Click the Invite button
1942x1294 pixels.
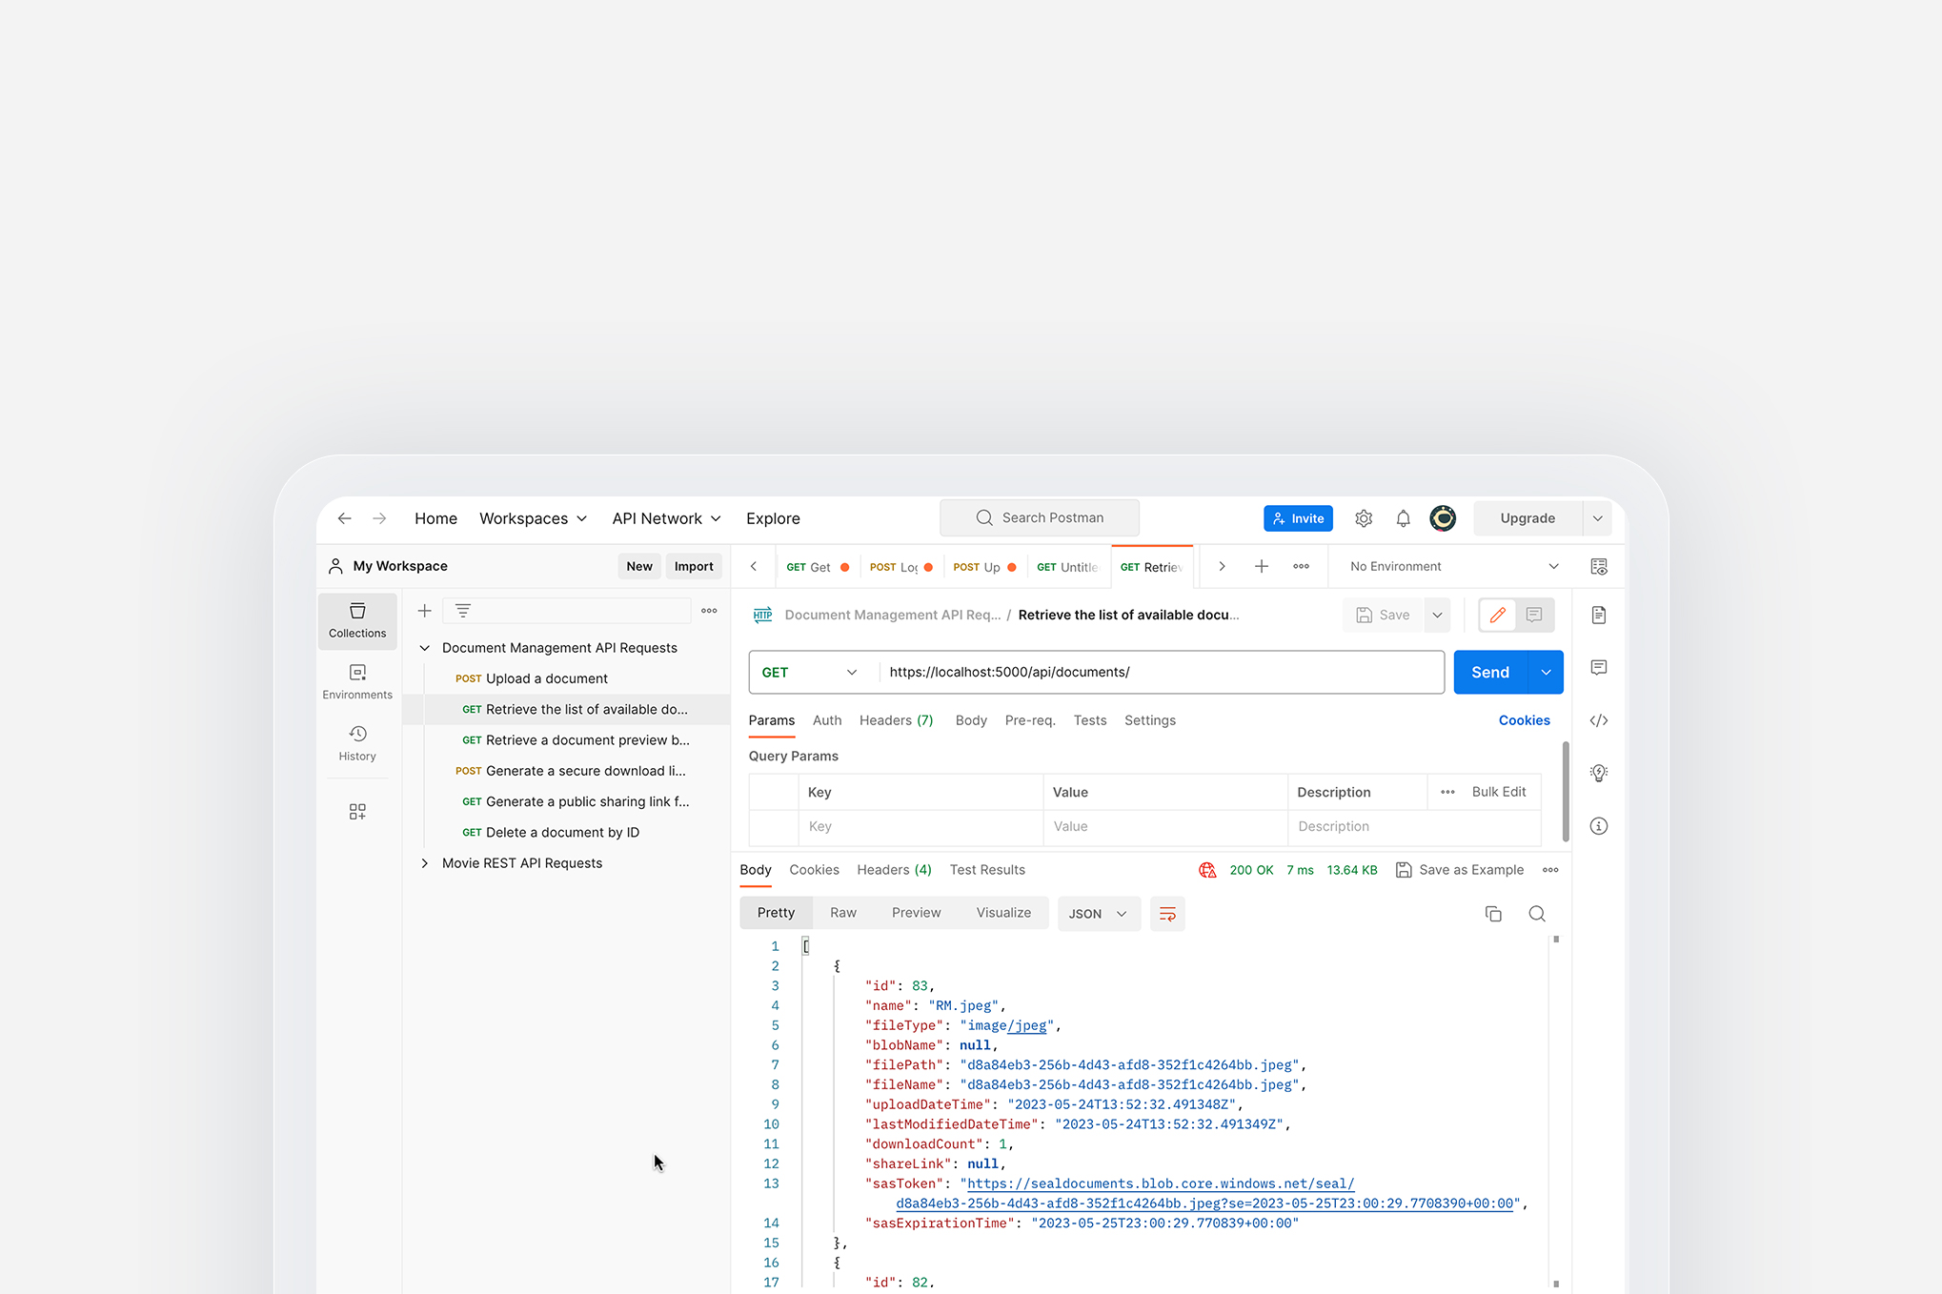pos(1298,518)
